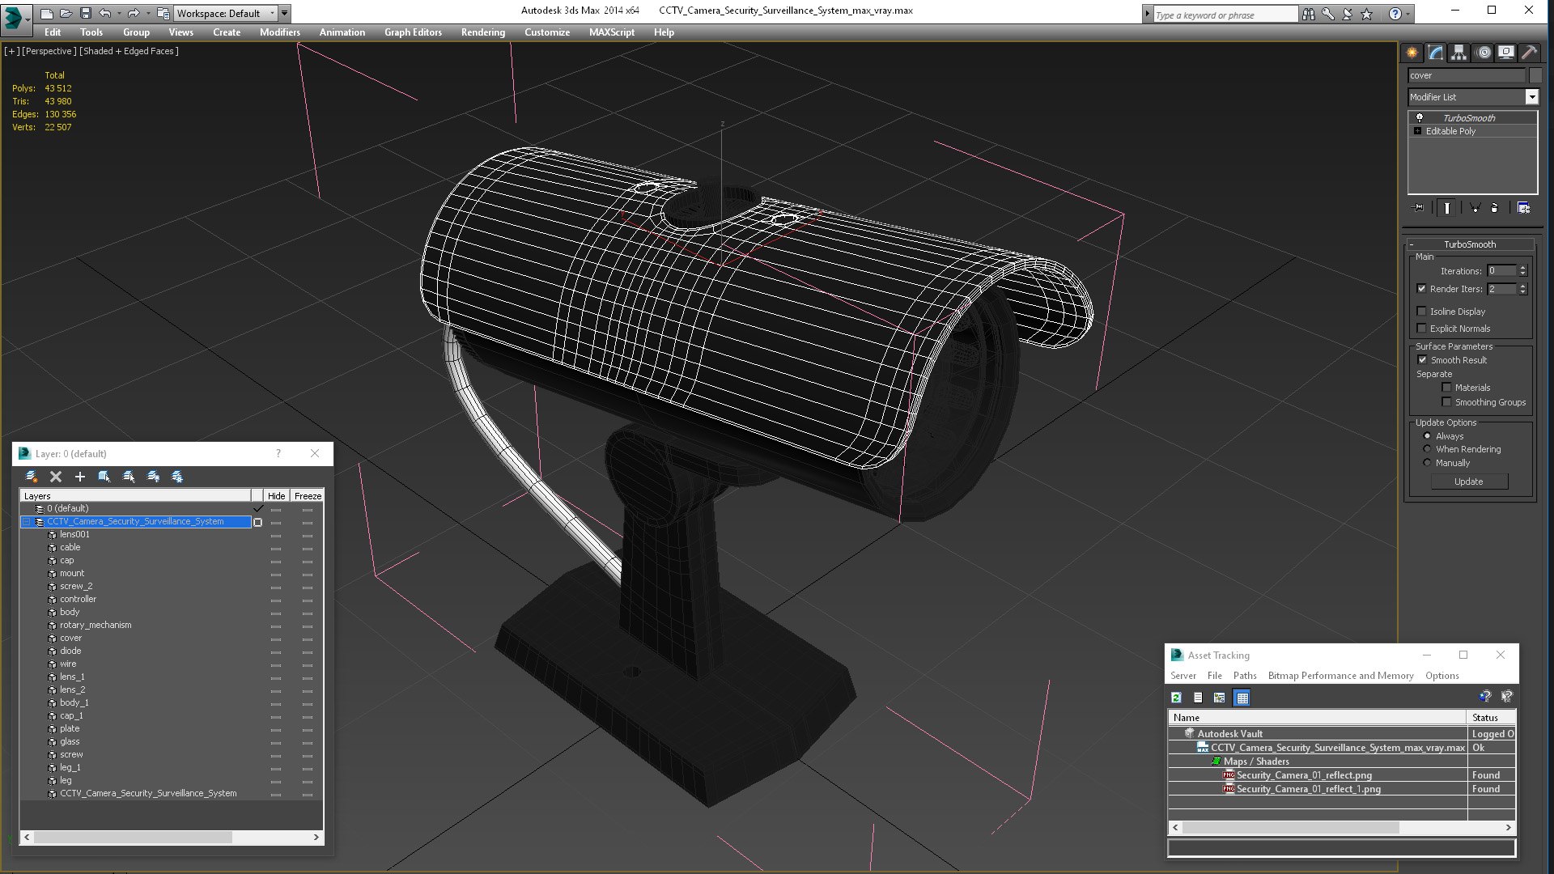The width and height of the screenshot is (1554, 874).
Task: Enable Isoline Display checkbox
Action: [1422, 312]
